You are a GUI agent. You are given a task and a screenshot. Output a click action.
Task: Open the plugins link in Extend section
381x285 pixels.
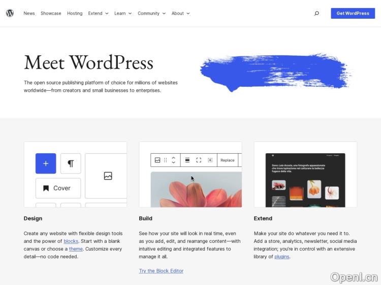click(x=281, y=257)
